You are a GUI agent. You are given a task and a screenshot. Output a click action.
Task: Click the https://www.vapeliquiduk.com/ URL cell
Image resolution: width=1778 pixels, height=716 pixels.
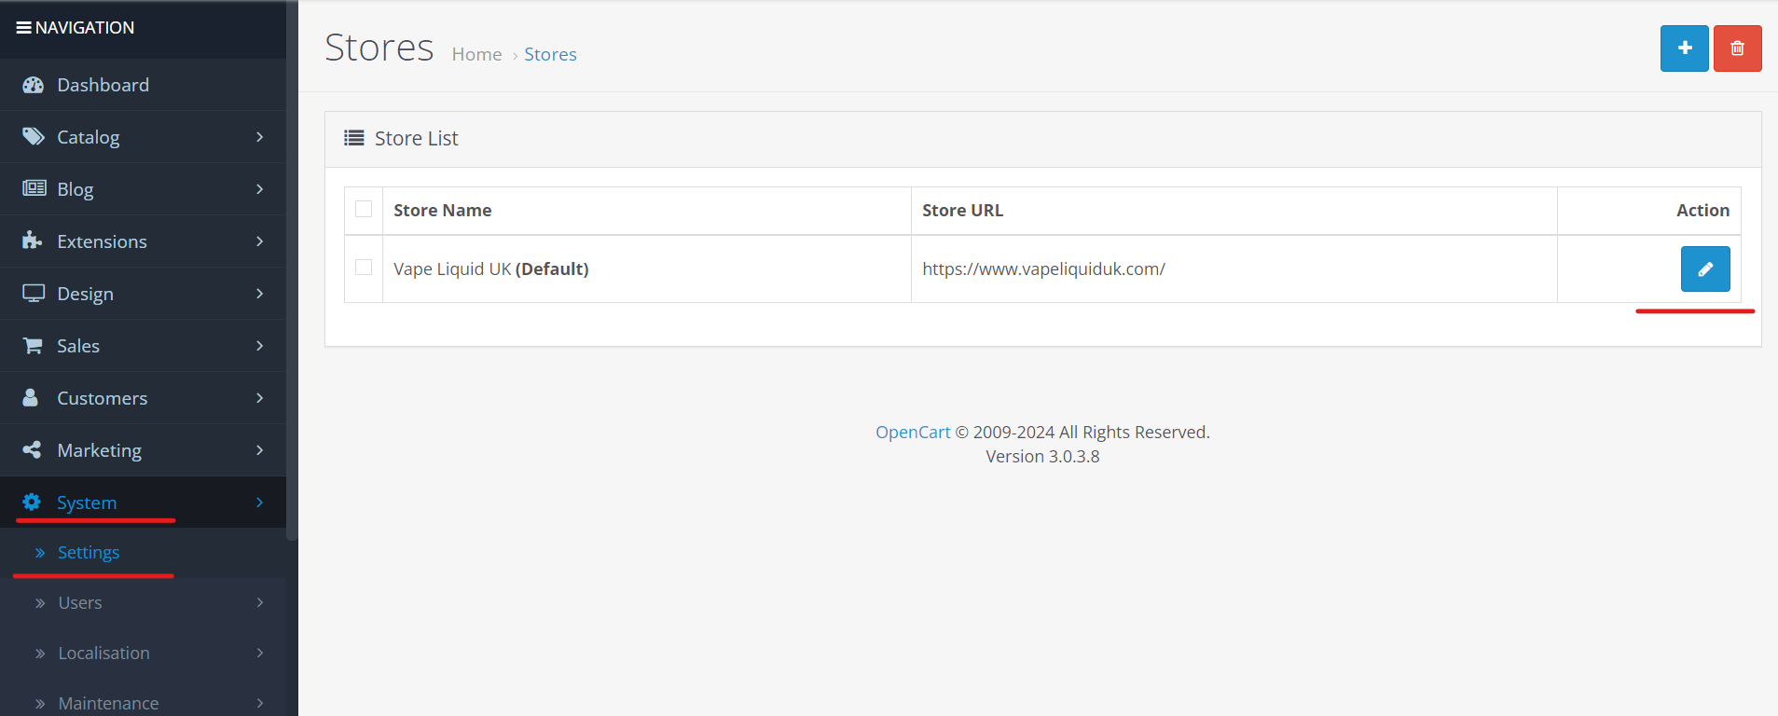click(1234, 268)
